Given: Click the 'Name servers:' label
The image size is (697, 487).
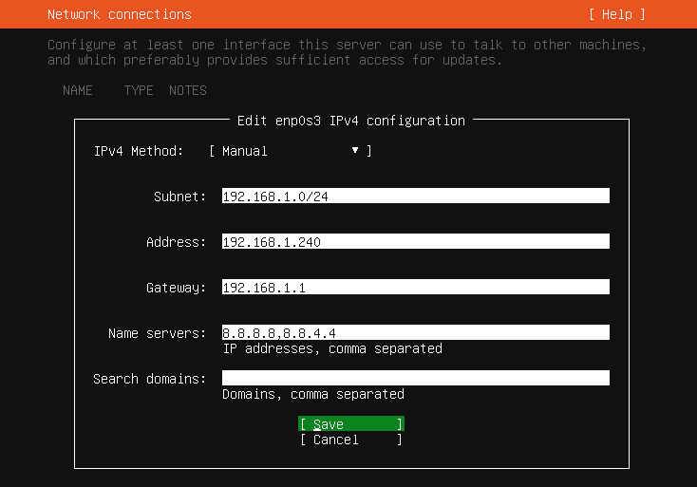Looking at the screenshot, I should tap(158, 333).
